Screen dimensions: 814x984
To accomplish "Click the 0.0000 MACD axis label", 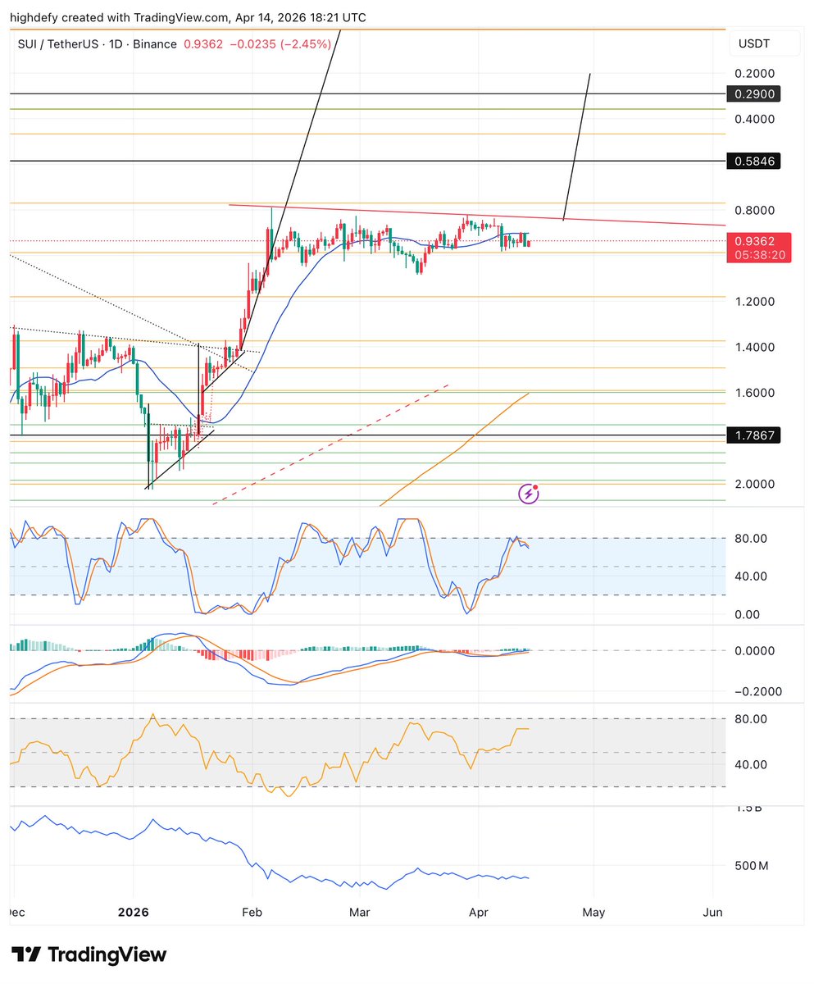I will coord(755,650).
